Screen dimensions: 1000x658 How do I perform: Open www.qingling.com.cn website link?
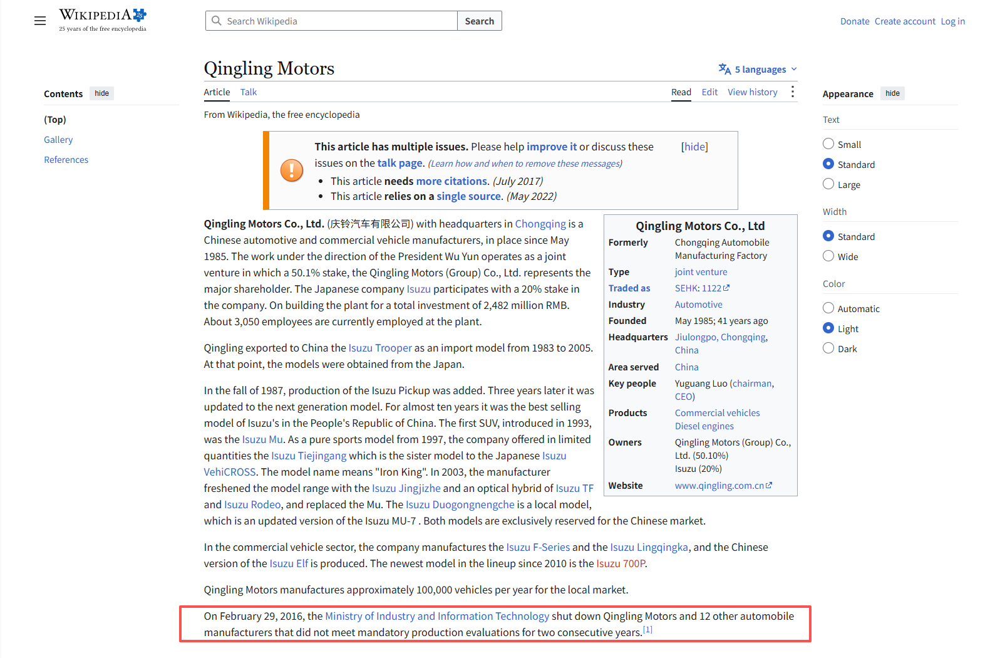tap(723, 486)
